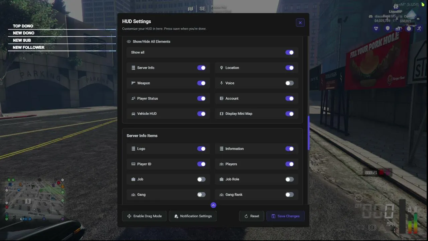Click the Job Role briefcase icon

[x=221, y=179]
